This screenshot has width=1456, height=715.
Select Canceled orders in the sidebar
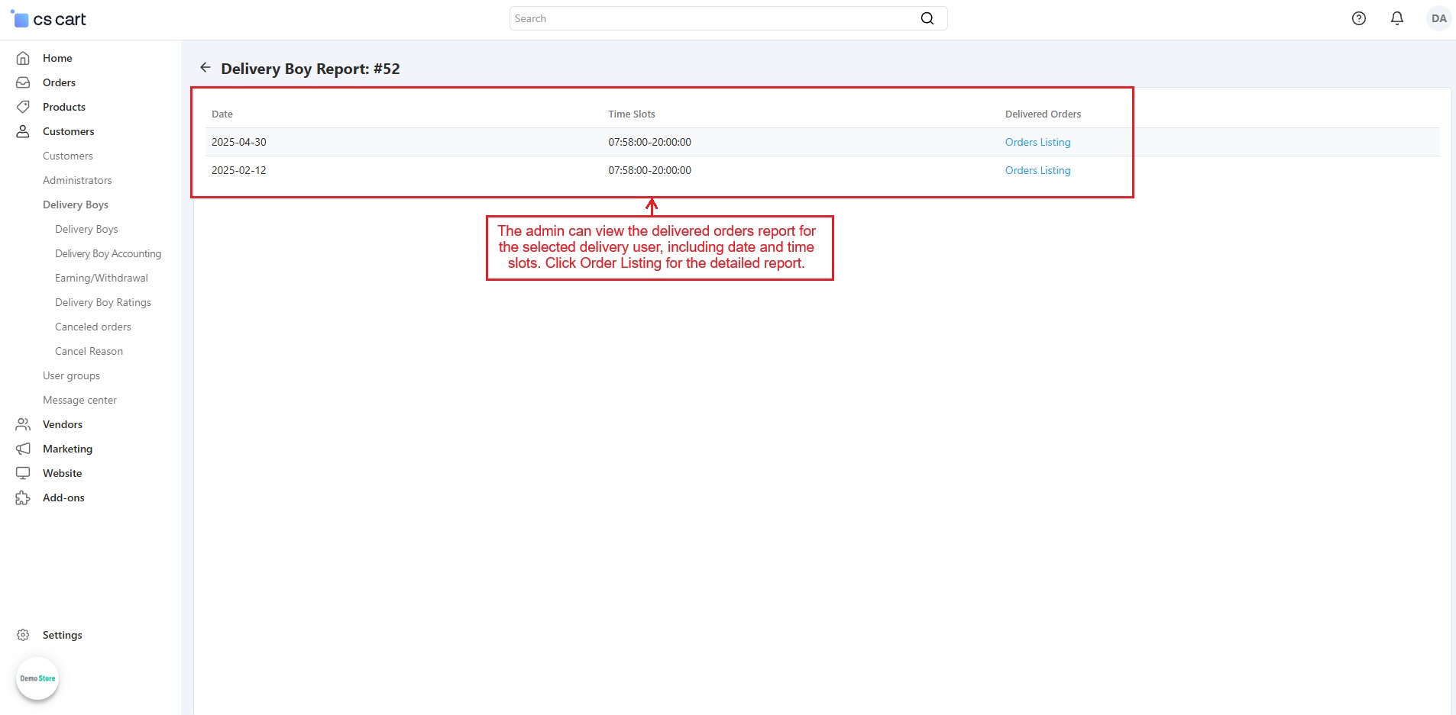pyautogui.click(x=93, y=327)
